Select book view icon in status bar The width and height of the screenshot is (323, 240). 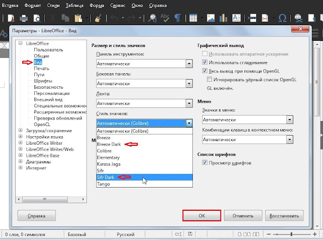coord(256,234)
